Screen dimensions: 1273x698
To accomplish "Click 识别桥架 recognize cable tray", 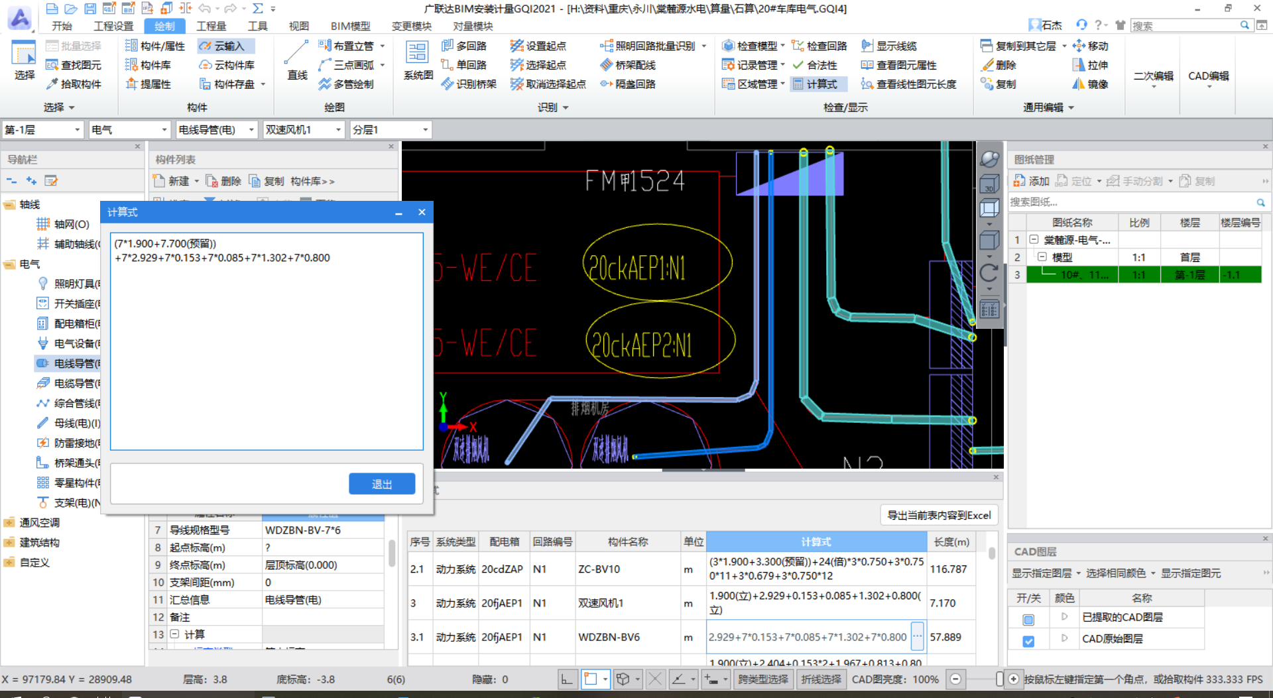I will (x=469, y=84).
